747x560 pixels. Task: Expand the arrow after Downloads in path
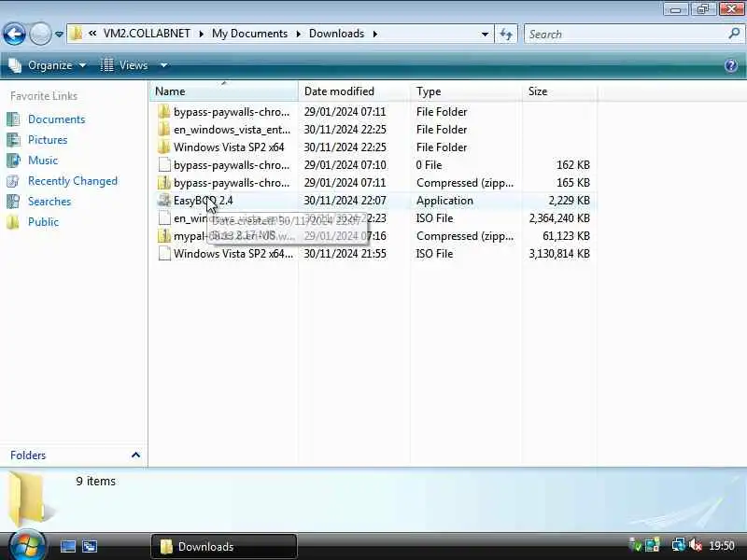(x=375, y=34)
